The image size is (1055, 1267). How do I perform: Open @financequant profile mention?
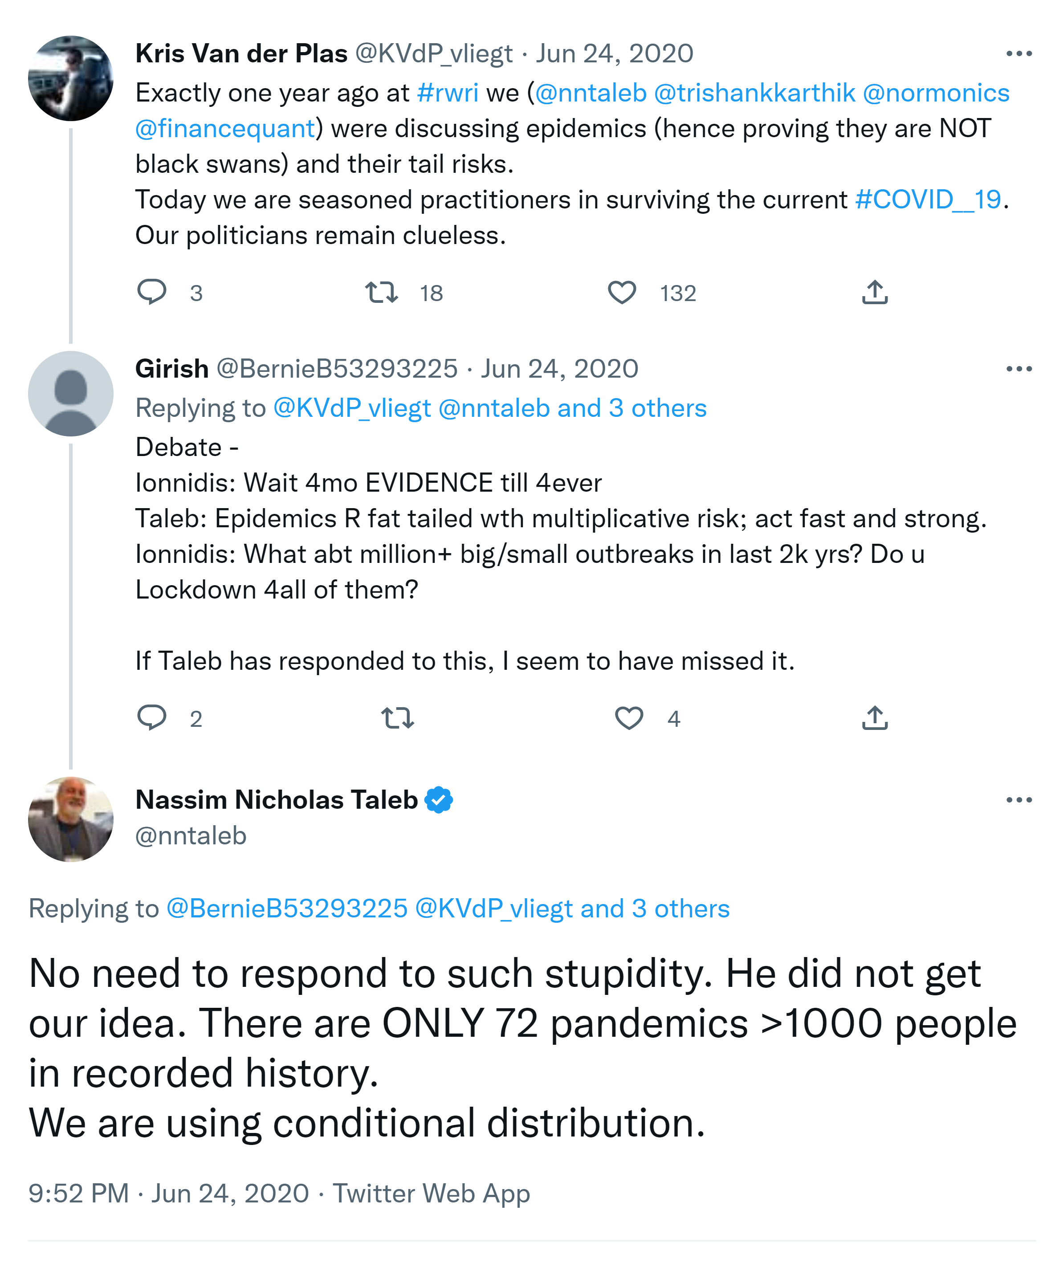click(225, 129)
